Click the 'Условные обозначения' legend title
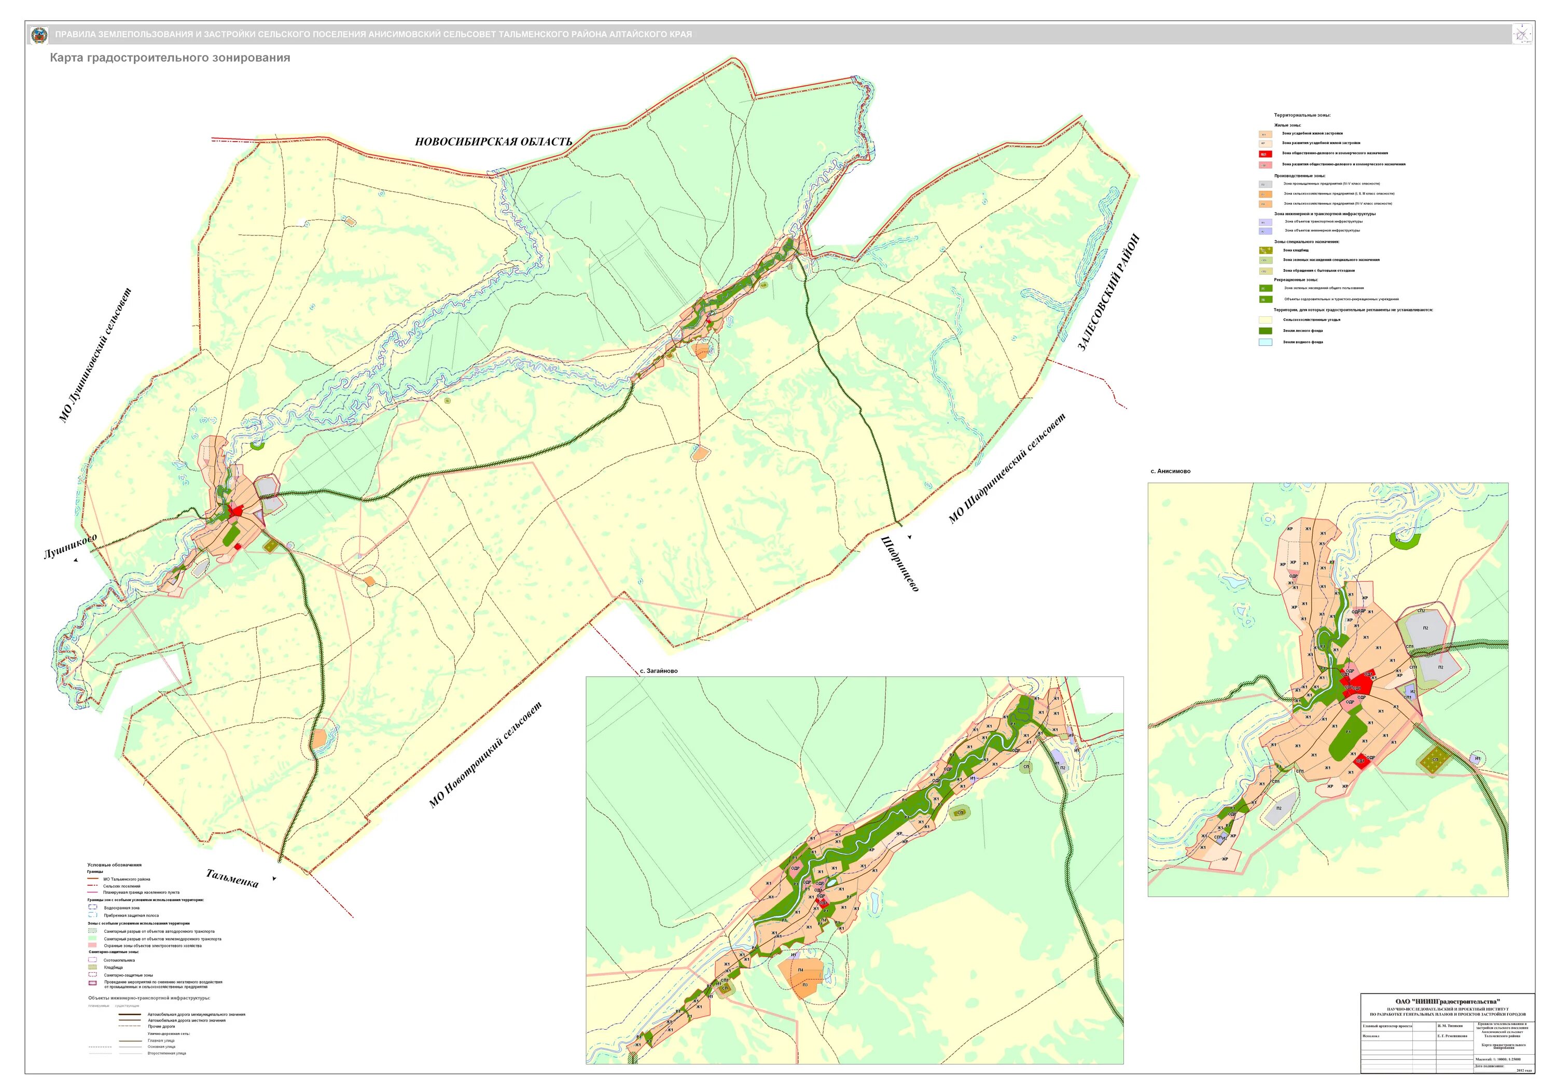Screen dimensions: 1556x1092 click(x=115, y=865)
